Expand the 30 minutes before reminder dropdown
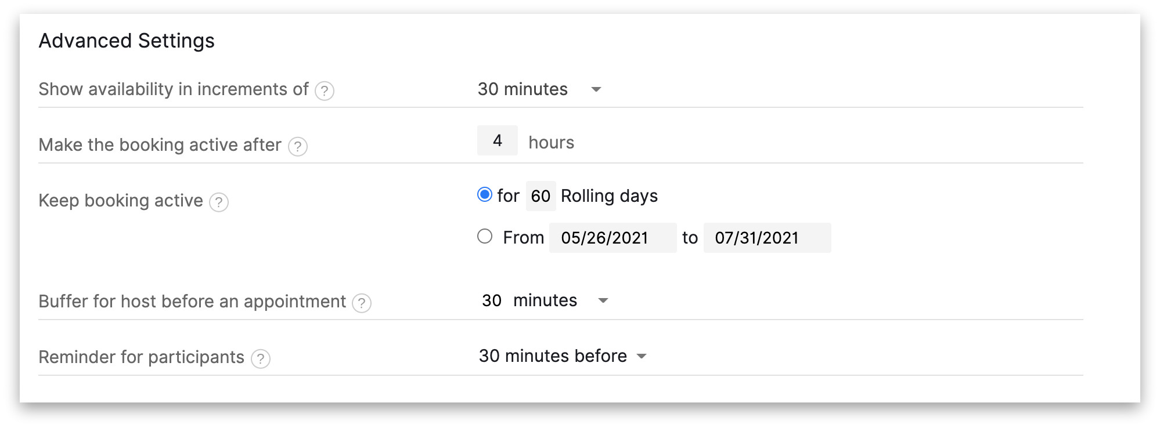This screenshot has height=428, width=1160. click(642, 356)
